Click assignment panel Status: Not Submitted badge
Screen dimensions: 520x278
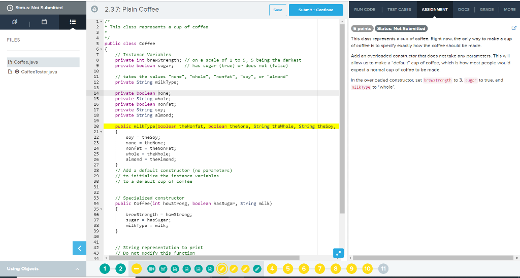tap(401, 28)
